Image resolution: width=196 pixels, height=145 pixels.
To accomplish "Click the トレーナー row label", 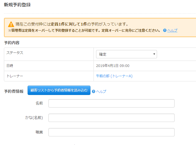I will 15,76.
